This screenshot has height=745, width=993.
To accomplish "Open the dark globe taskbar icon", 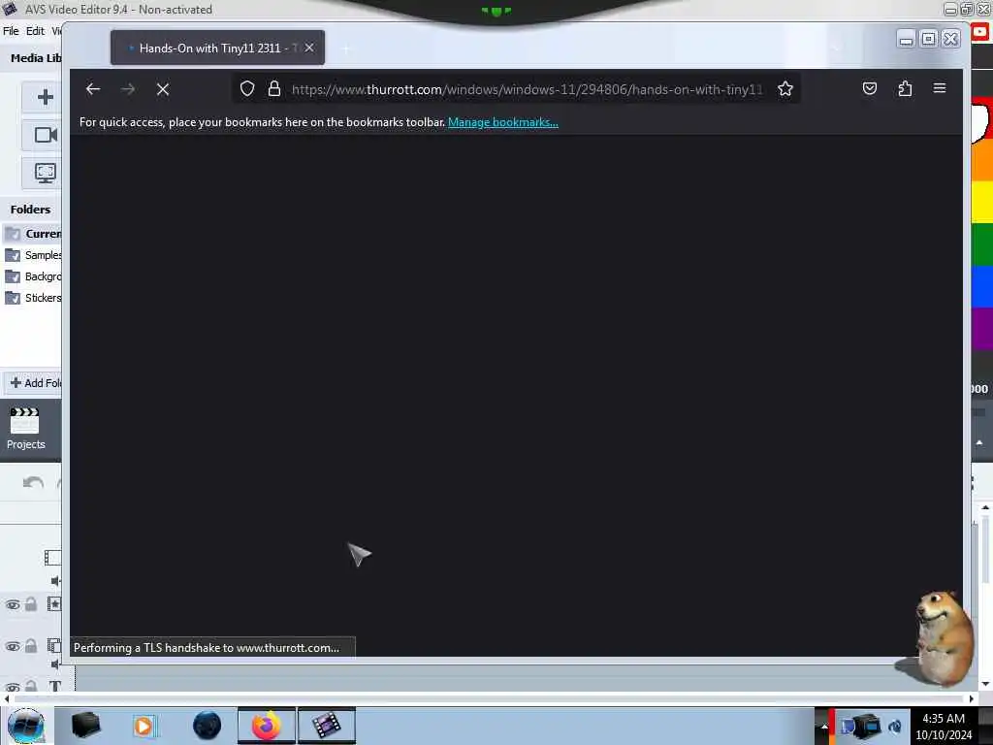I will click(x=207, y=726).
